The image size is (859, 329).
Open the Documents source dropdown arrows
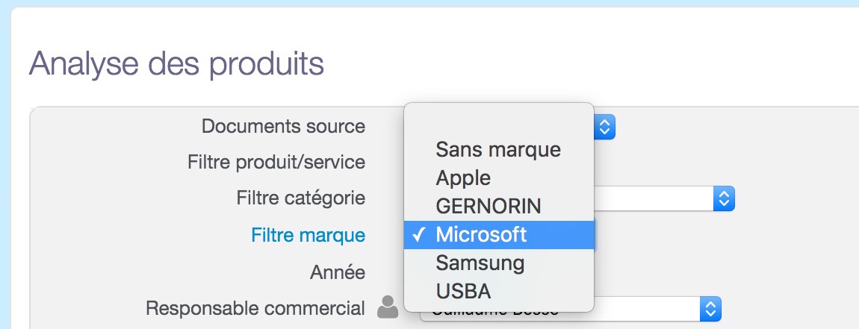point(605,127)
